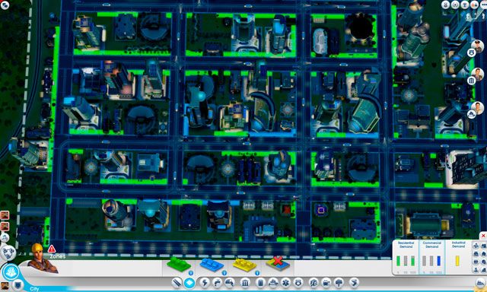
Task: Open info for the Industrial zone
Action: tap(257, 273)
